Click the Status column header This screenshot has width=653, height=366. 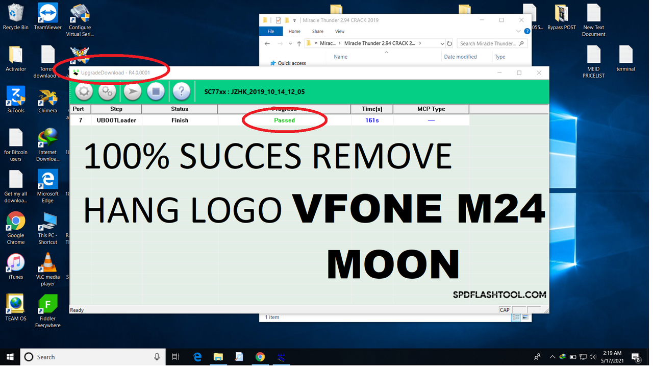point(180,109)
